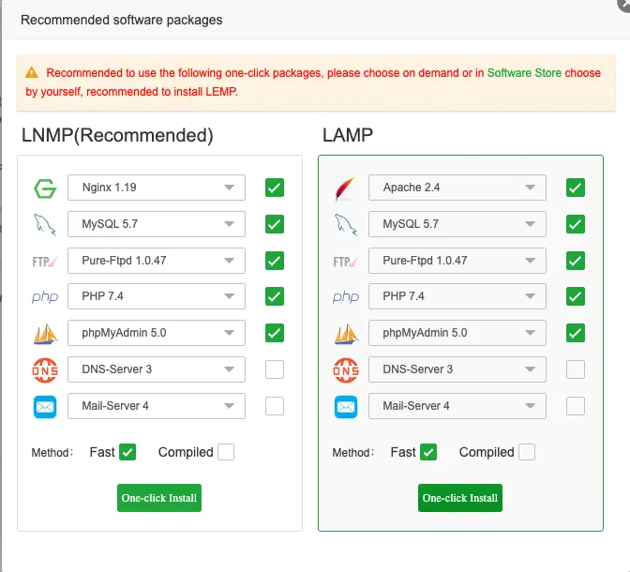Click the Nginx logo icon in LNMP
The height and width of the screenshot is (572, 630).
point(44,188)
